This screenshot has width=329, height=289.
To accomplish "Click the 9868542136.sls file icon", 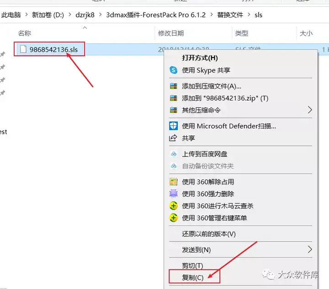I will pos(23,49).
